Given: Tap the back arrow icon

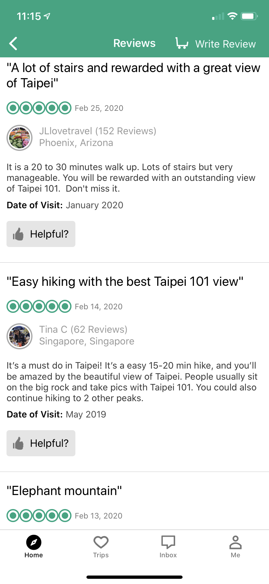Looking at the screenshot, I should coord(13,43).
